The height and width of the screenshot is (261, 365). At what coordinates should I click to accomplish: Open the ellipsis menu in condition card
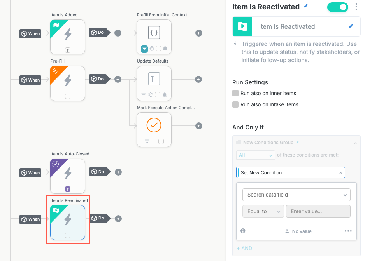tap(348, 231)
